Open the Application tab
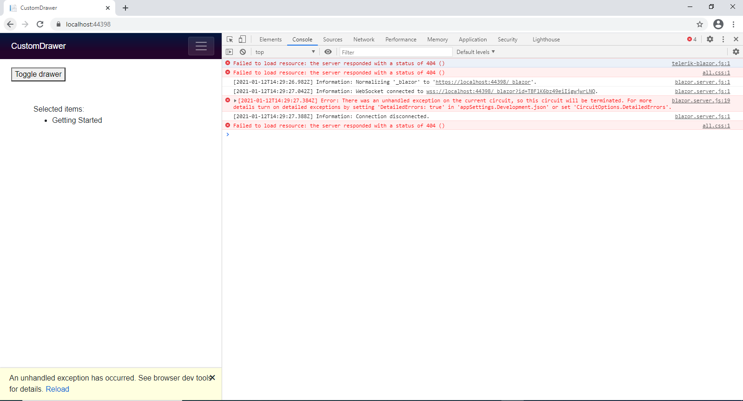This screenshot has width=743, height=401. coord(473,40)
